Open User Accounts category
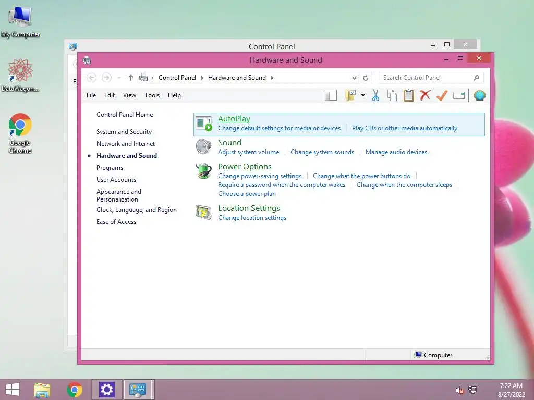 coord(116,180)
